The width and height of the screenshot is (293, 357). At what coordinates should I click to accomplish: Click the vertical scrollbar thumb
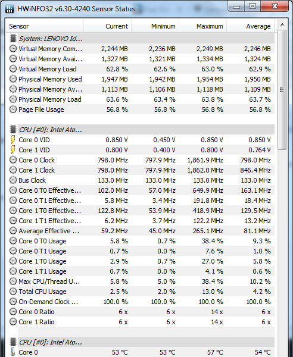point(282,89)
